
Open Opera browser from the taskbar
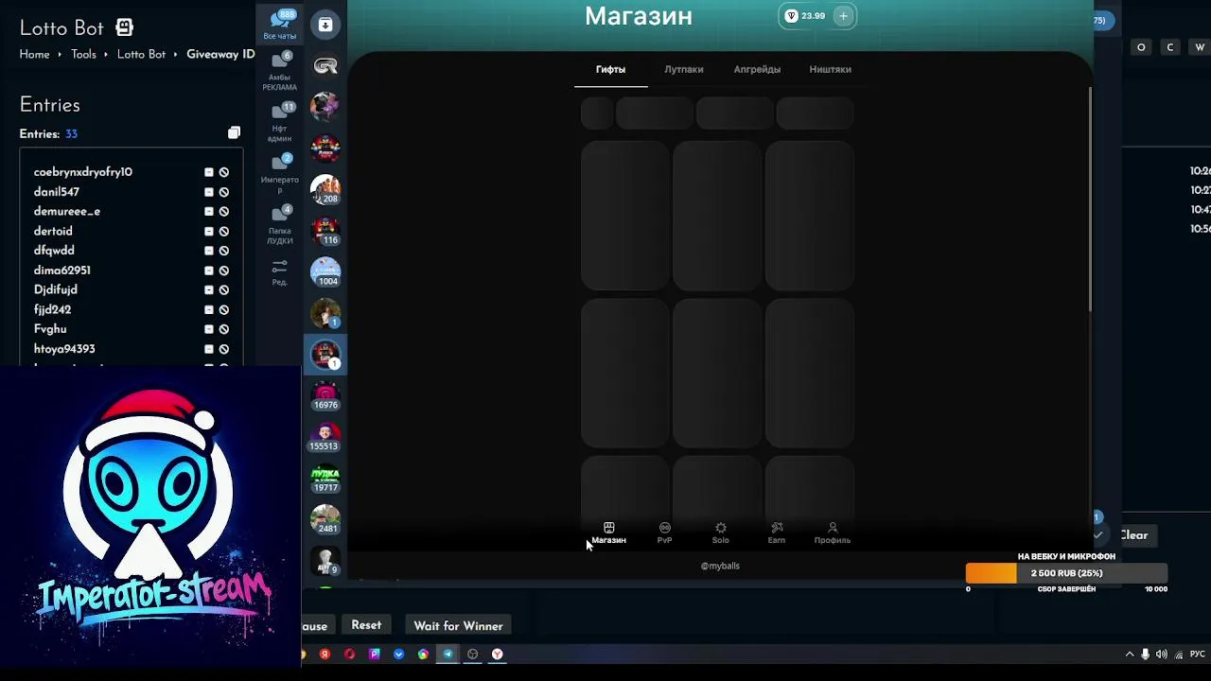349,654
